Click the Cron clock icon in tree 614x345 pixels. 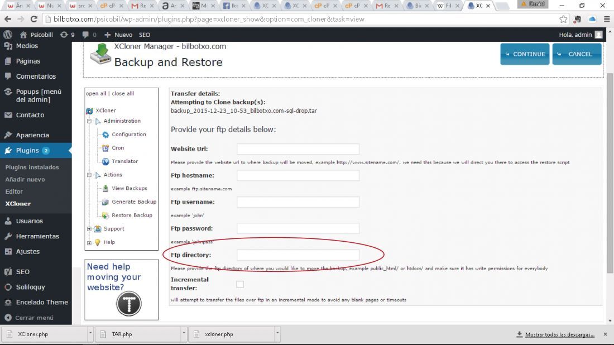(x=105, y=148)
